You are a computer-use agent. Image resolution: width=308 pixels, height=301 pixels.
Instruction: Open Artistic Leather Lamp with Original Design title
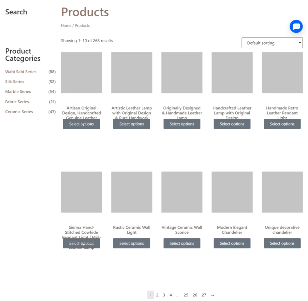coord(132,113)
